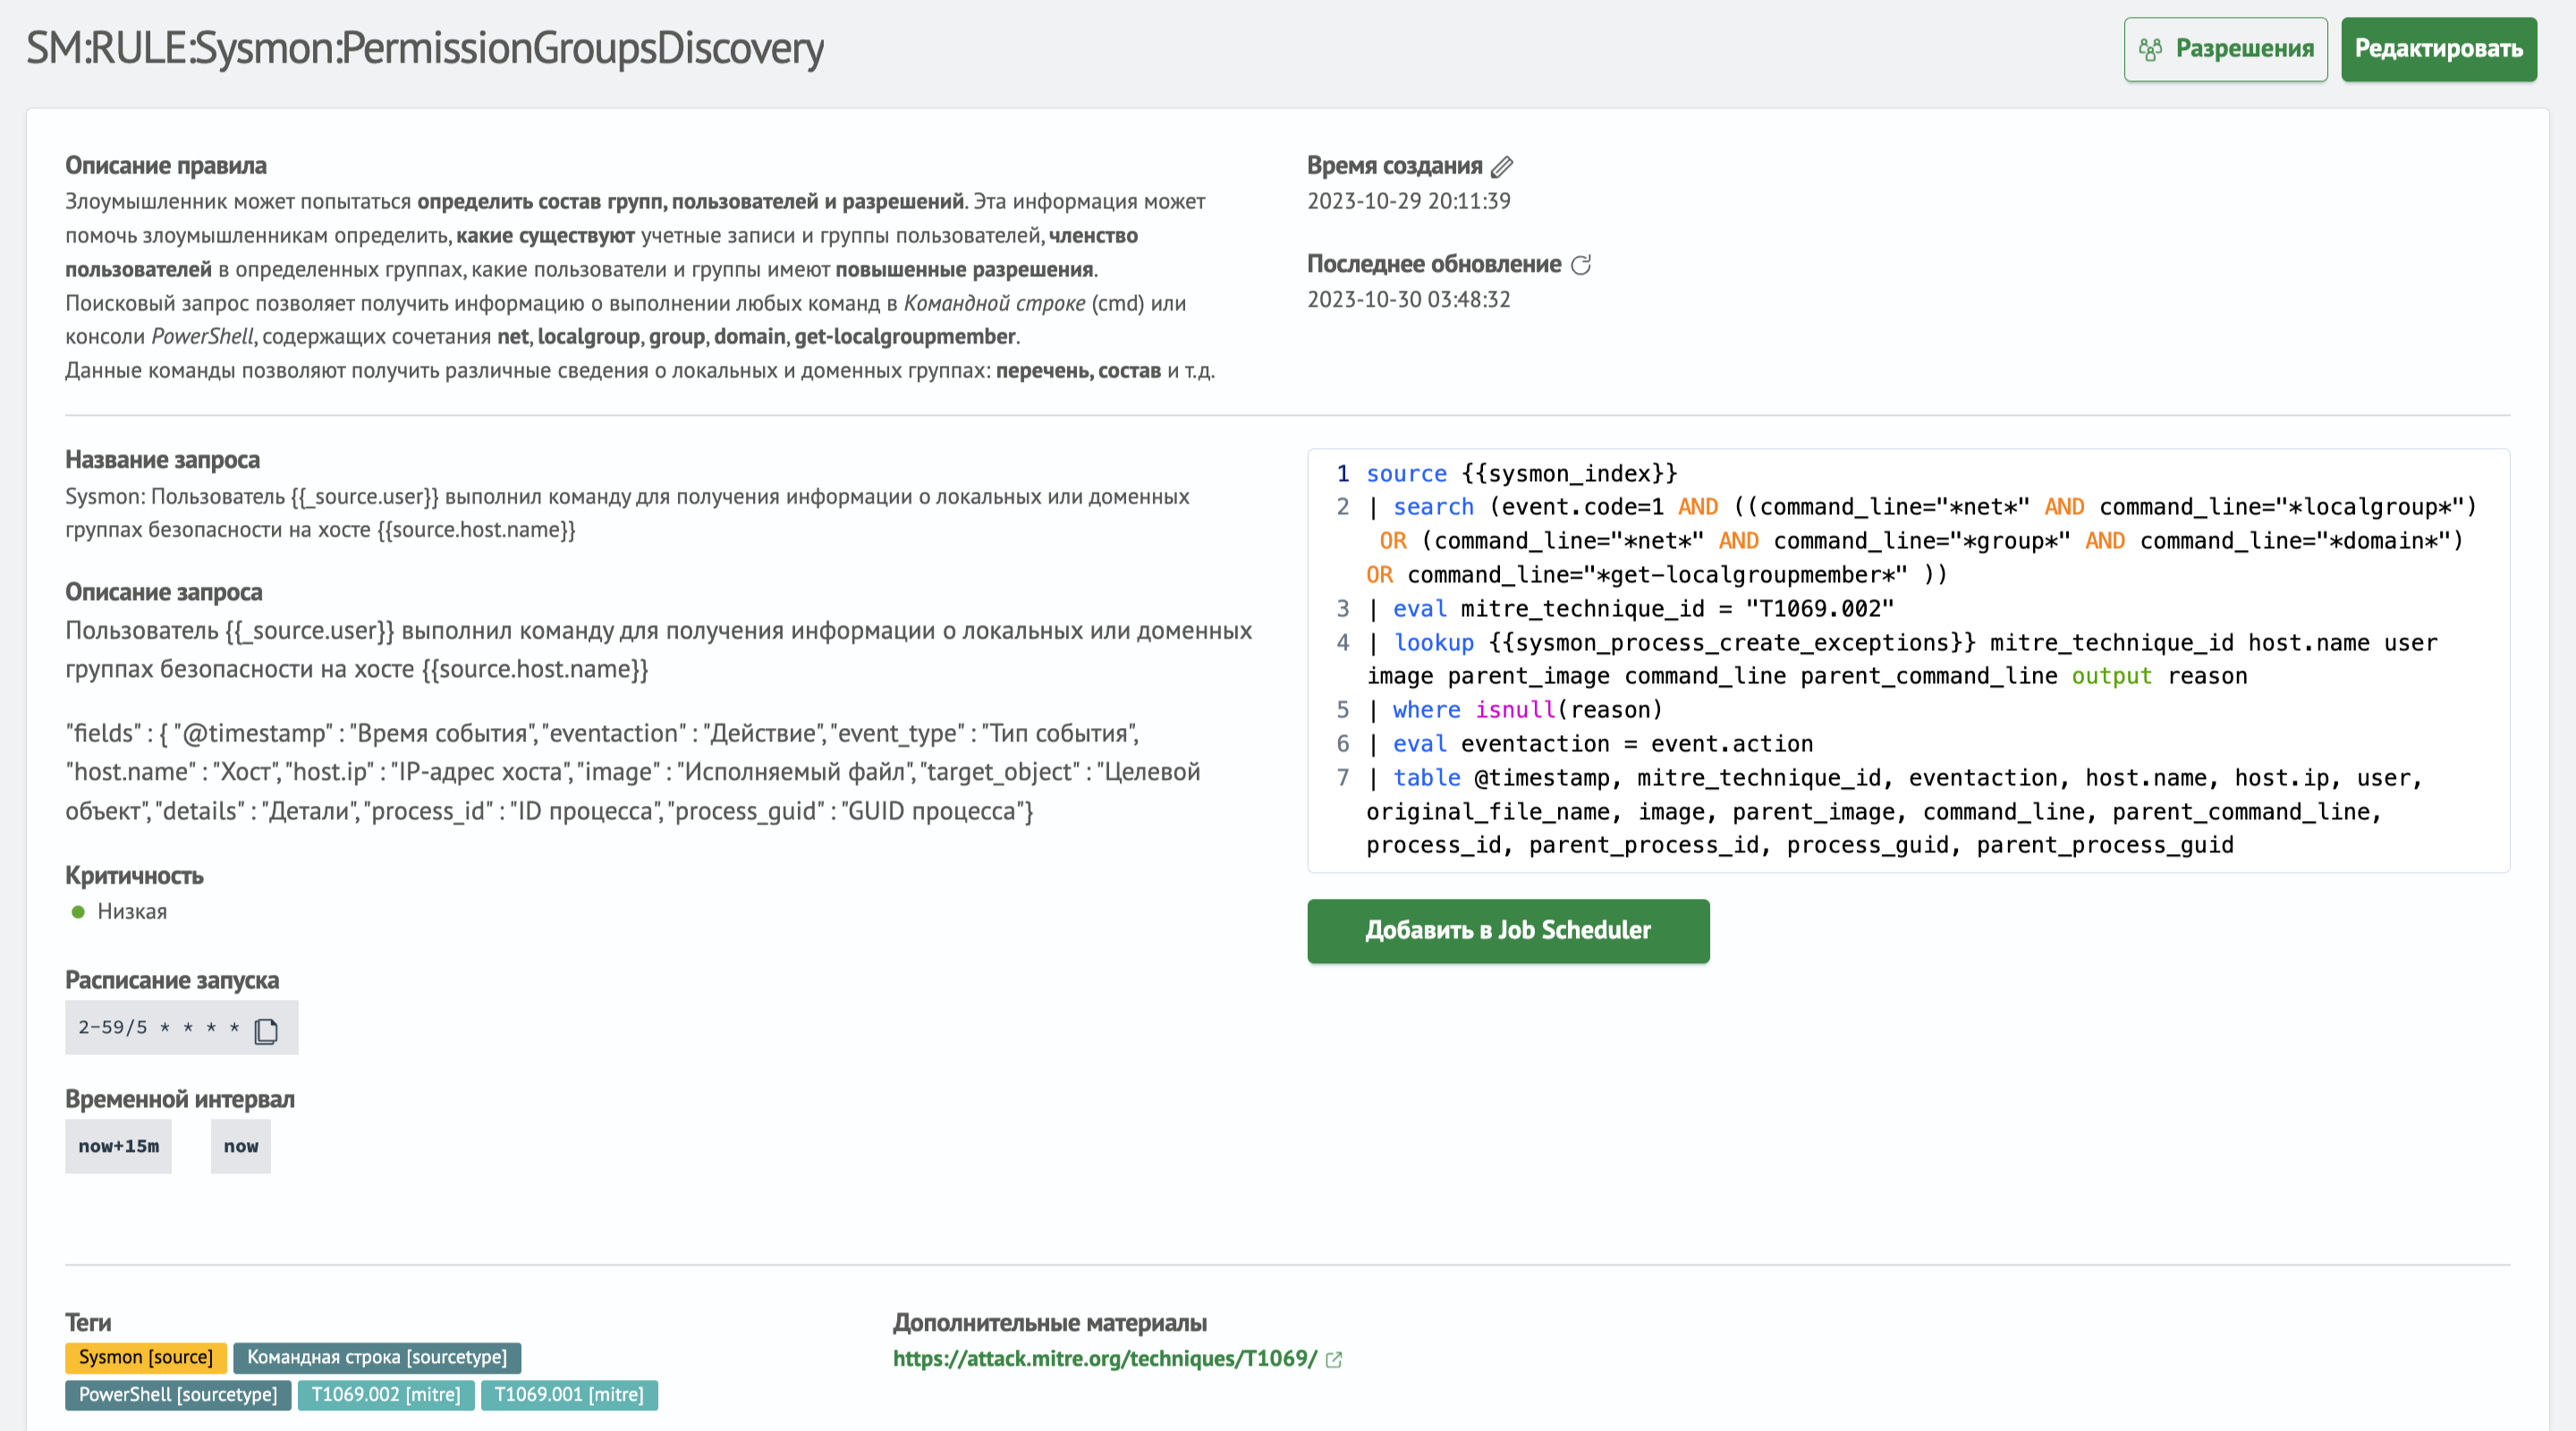Click the rule title PermissionGroupsDiscovery
This screenshot has width=2576, height=1431.
click(424, 48)
